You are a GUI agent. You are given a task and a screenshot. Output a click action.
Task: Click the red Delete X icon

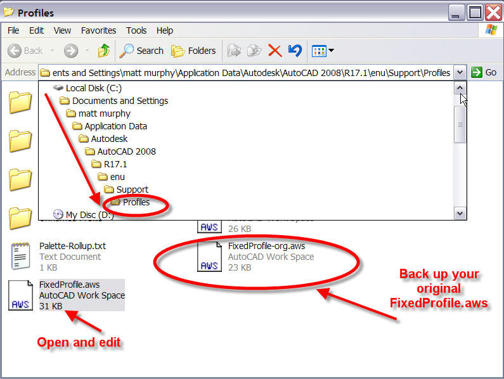click(x=275, y=51)
